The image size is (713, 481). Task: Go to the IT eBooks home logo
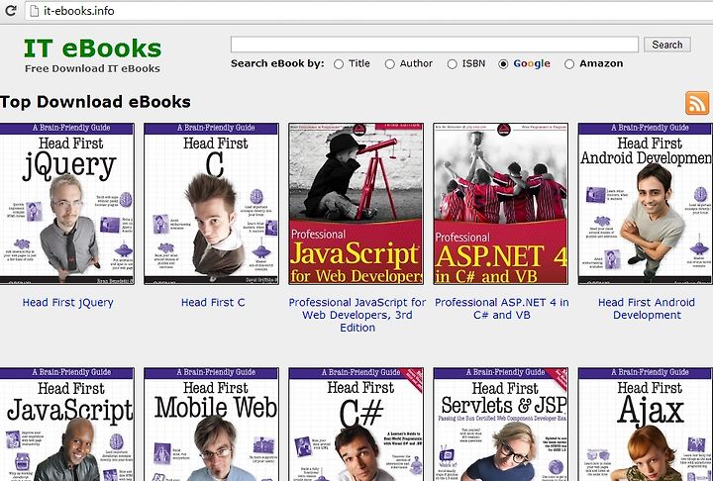pos(92,48)
